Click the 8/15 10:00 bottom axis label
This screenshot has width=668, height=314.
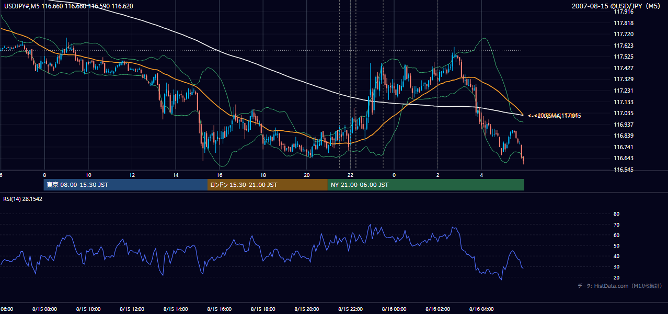(88, 309)
